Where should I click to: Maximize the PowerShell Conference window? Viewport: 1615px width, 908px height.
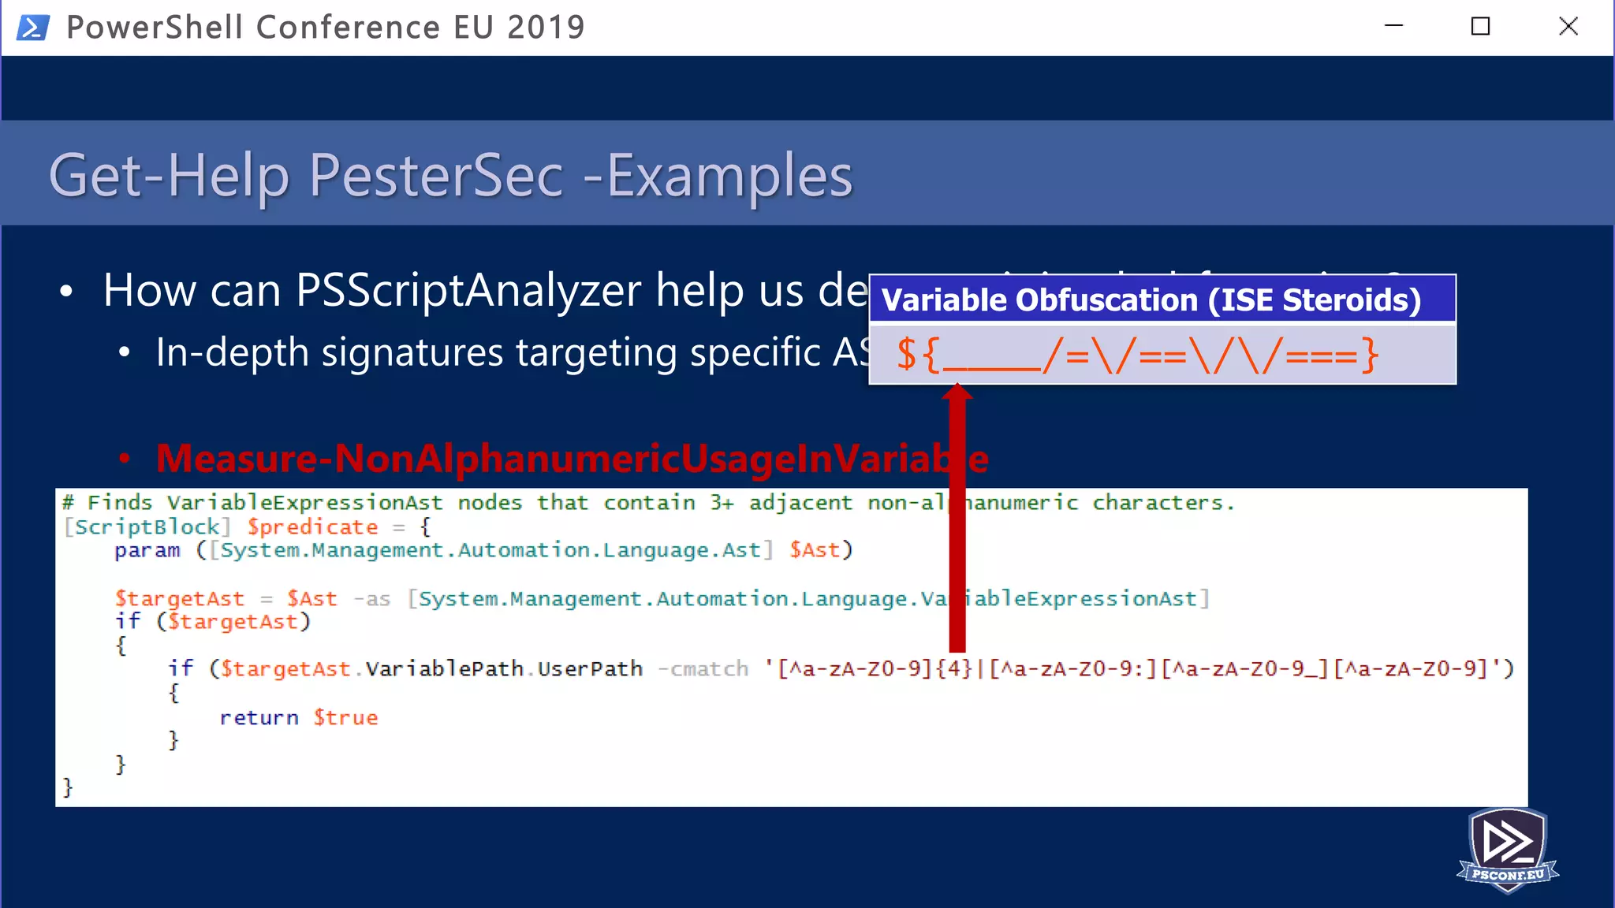coord(1481,26)
